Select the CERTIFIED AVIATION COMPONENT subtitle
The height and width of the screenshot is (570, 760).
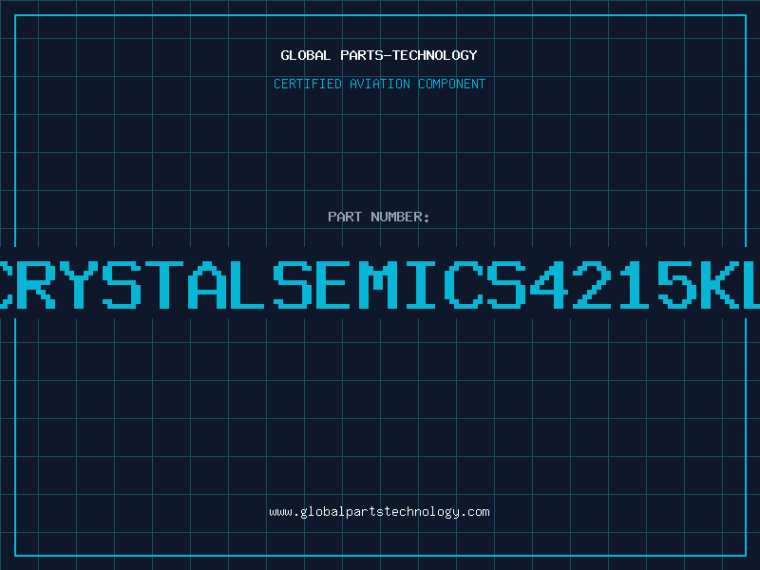tap(379, 84)
